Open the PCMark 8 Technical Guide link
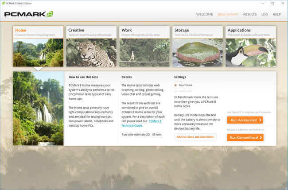 point(141,124)
